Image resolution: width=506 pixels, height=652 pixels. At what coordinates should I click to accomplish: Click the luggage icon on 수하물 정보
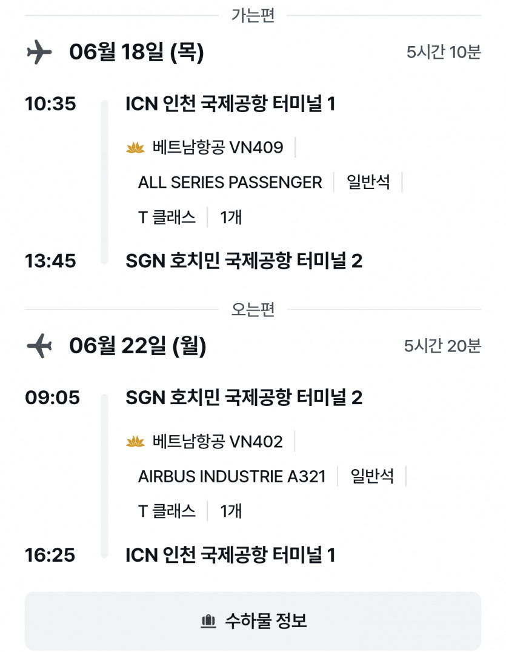[208, 621]
